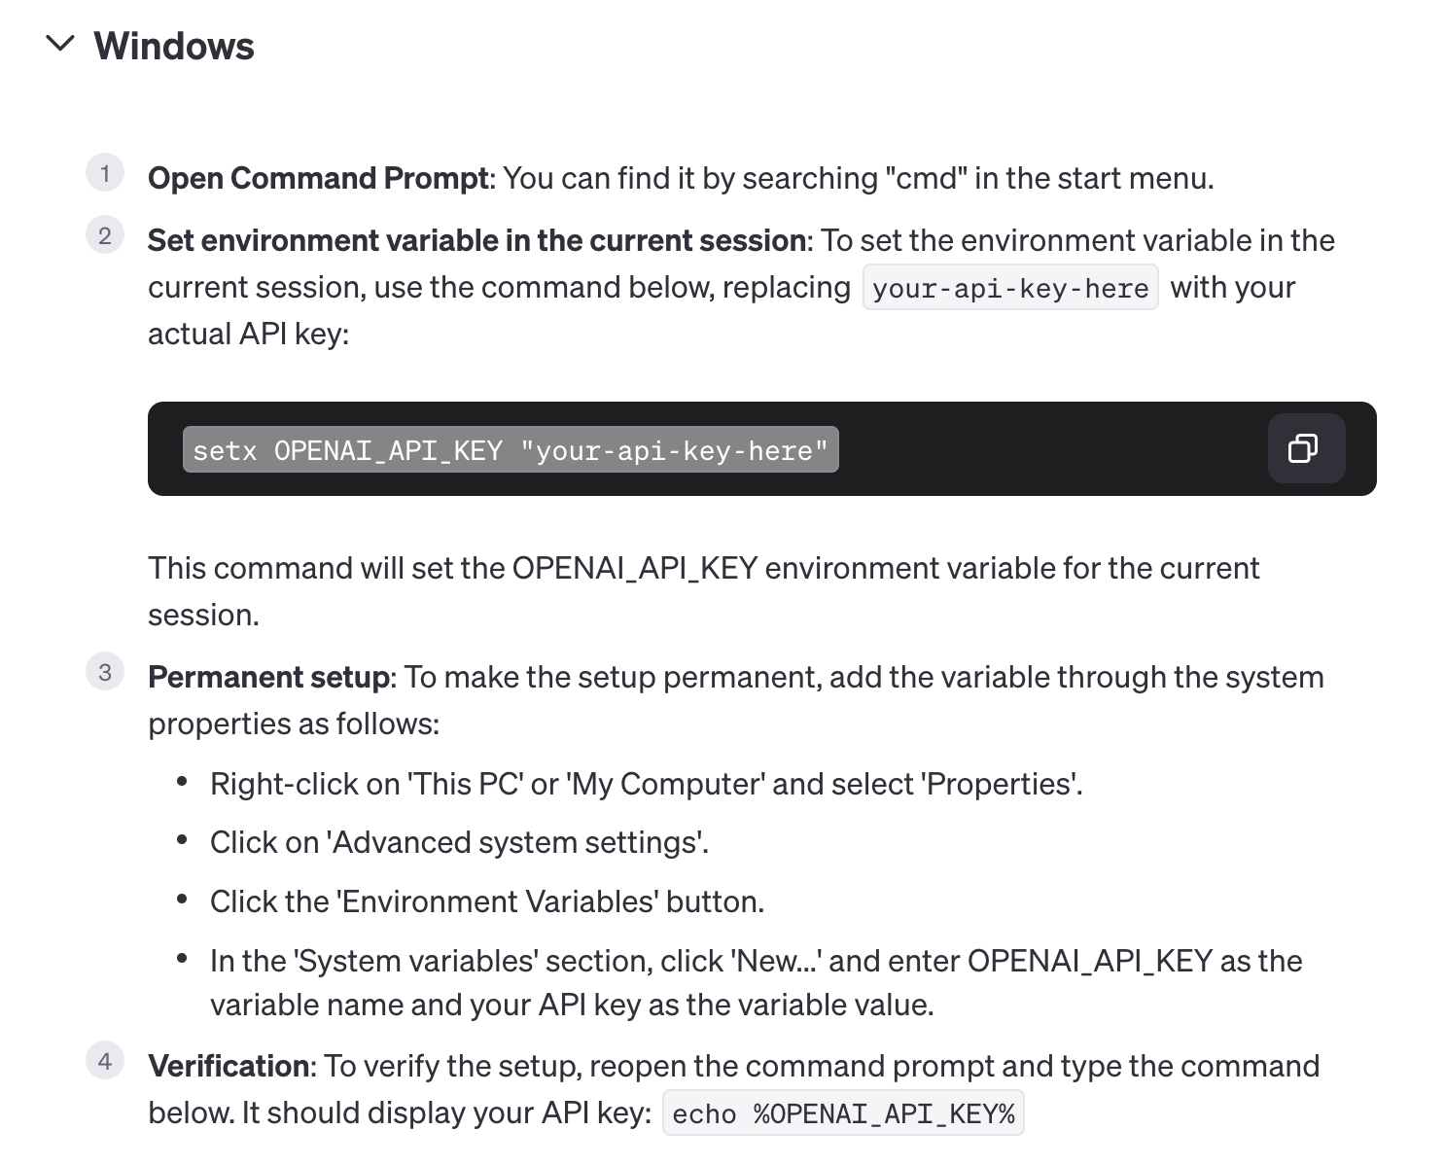Click the "Right-click on 'This PC'" bullet
Image resolution: width=1445 pixels, height=1165 pixels.
tap(646, 784)
